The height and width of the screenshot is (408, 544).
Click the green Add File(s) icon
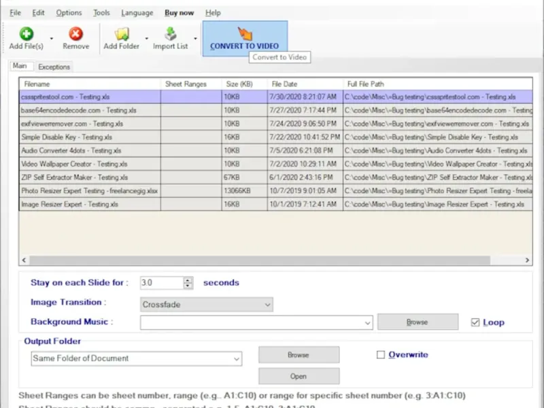point(26,33)
